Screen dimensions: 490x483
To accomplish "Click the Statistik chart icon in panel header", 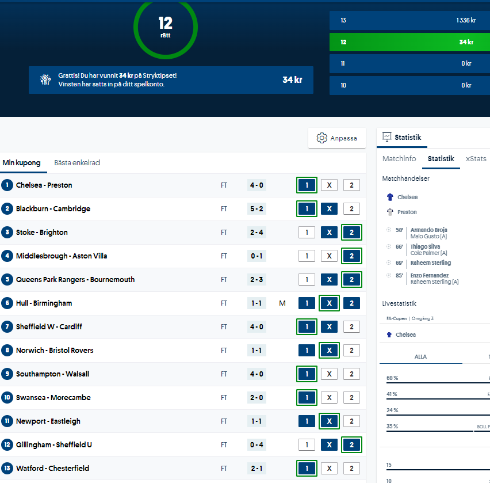I will 387,137.
